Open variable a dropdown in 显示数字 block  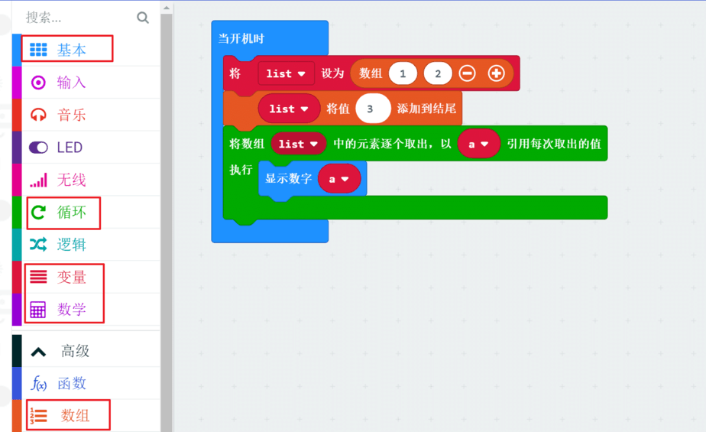point(338,179)
